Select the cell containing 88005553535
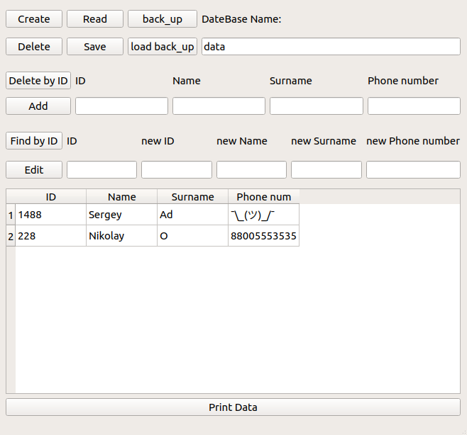Image resolution: width=467 pixels, height=435 pixels. tap(263, 236)
